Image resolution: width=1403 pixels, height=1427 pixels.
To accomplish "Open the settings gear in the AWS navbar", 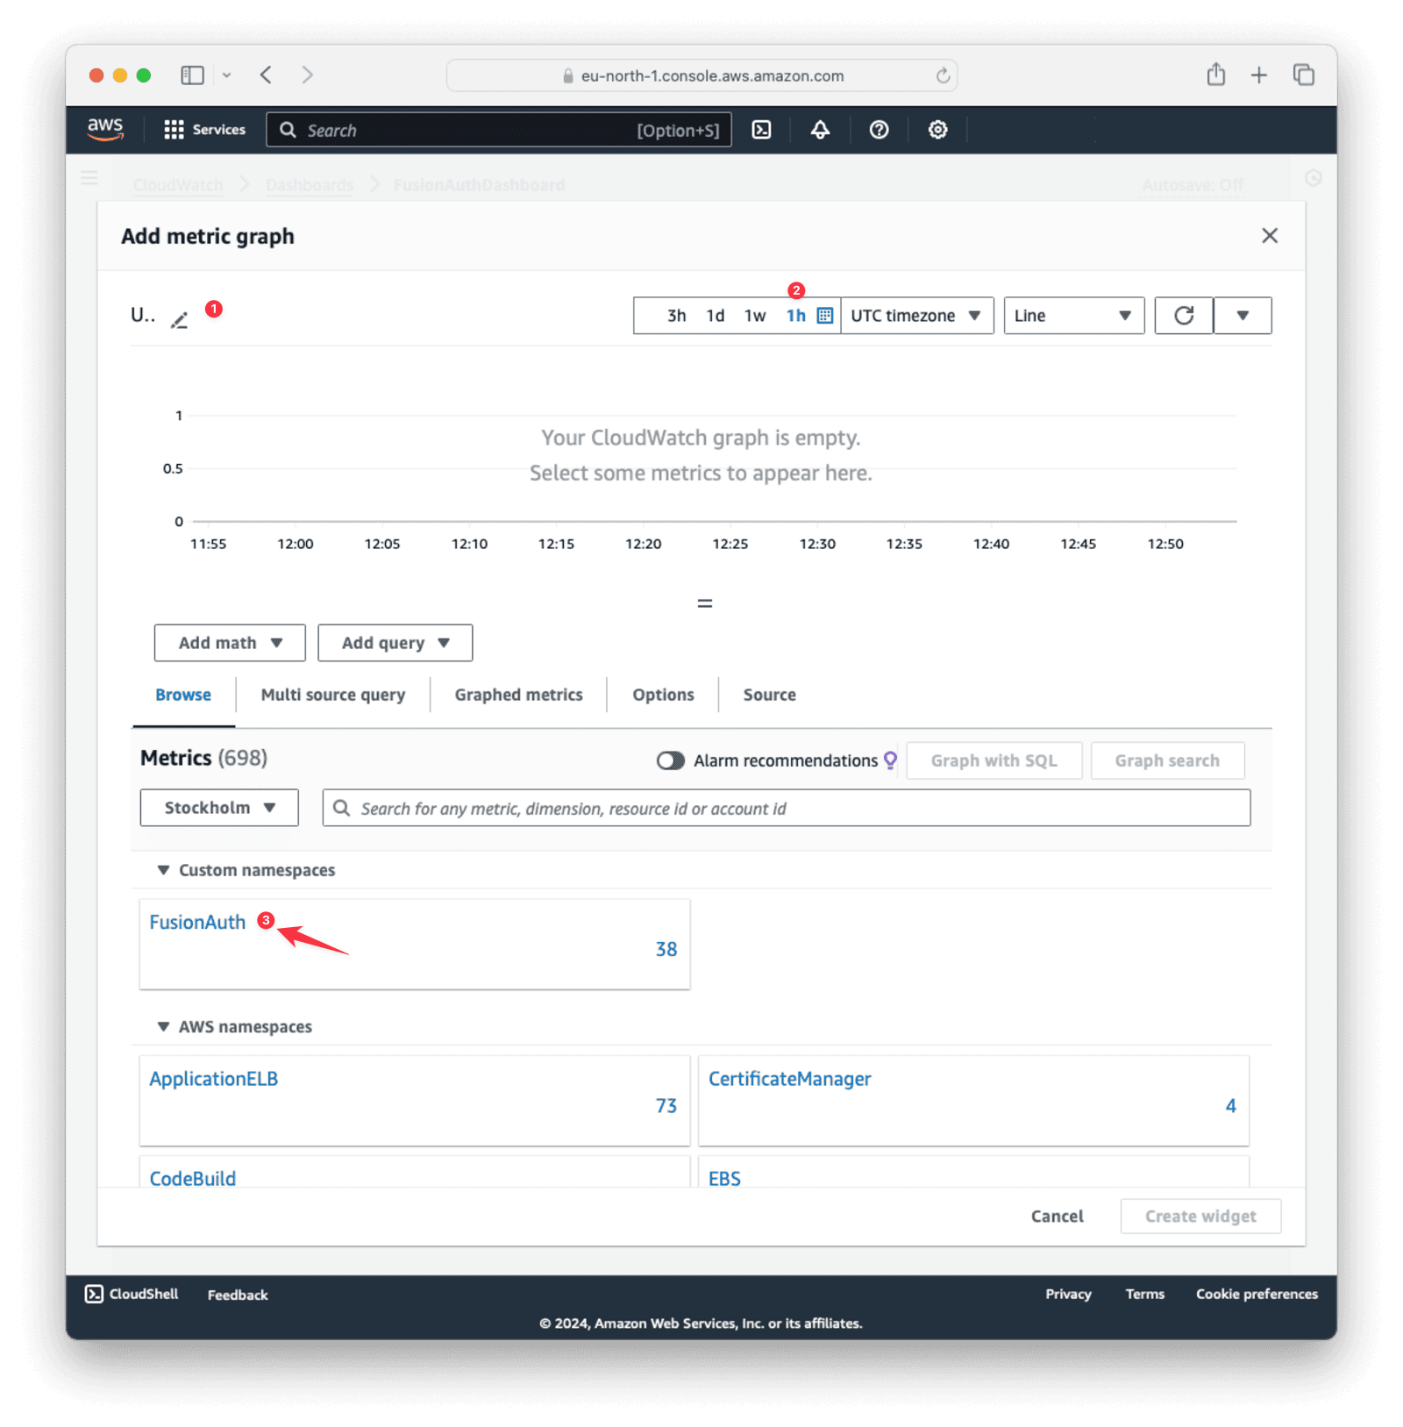I will 937,130.
